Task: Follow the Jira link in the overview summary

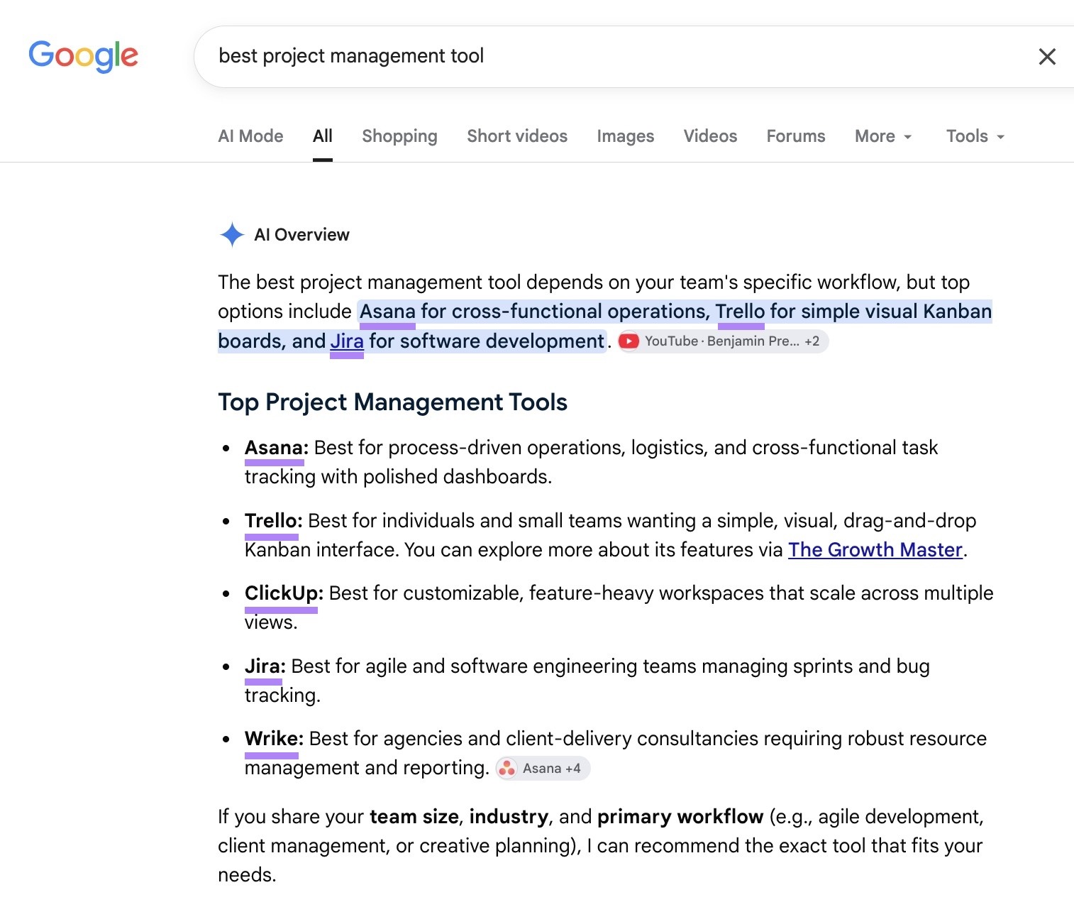Action: click(x=347, y=341)
